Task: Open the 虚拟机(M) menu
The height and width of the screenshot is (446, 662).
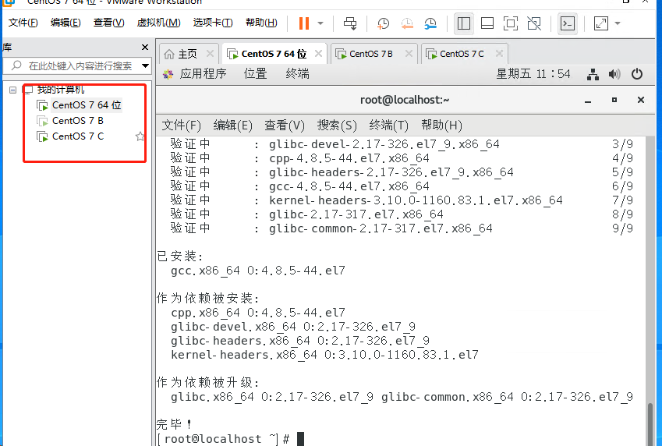Action: coord(159,23)
